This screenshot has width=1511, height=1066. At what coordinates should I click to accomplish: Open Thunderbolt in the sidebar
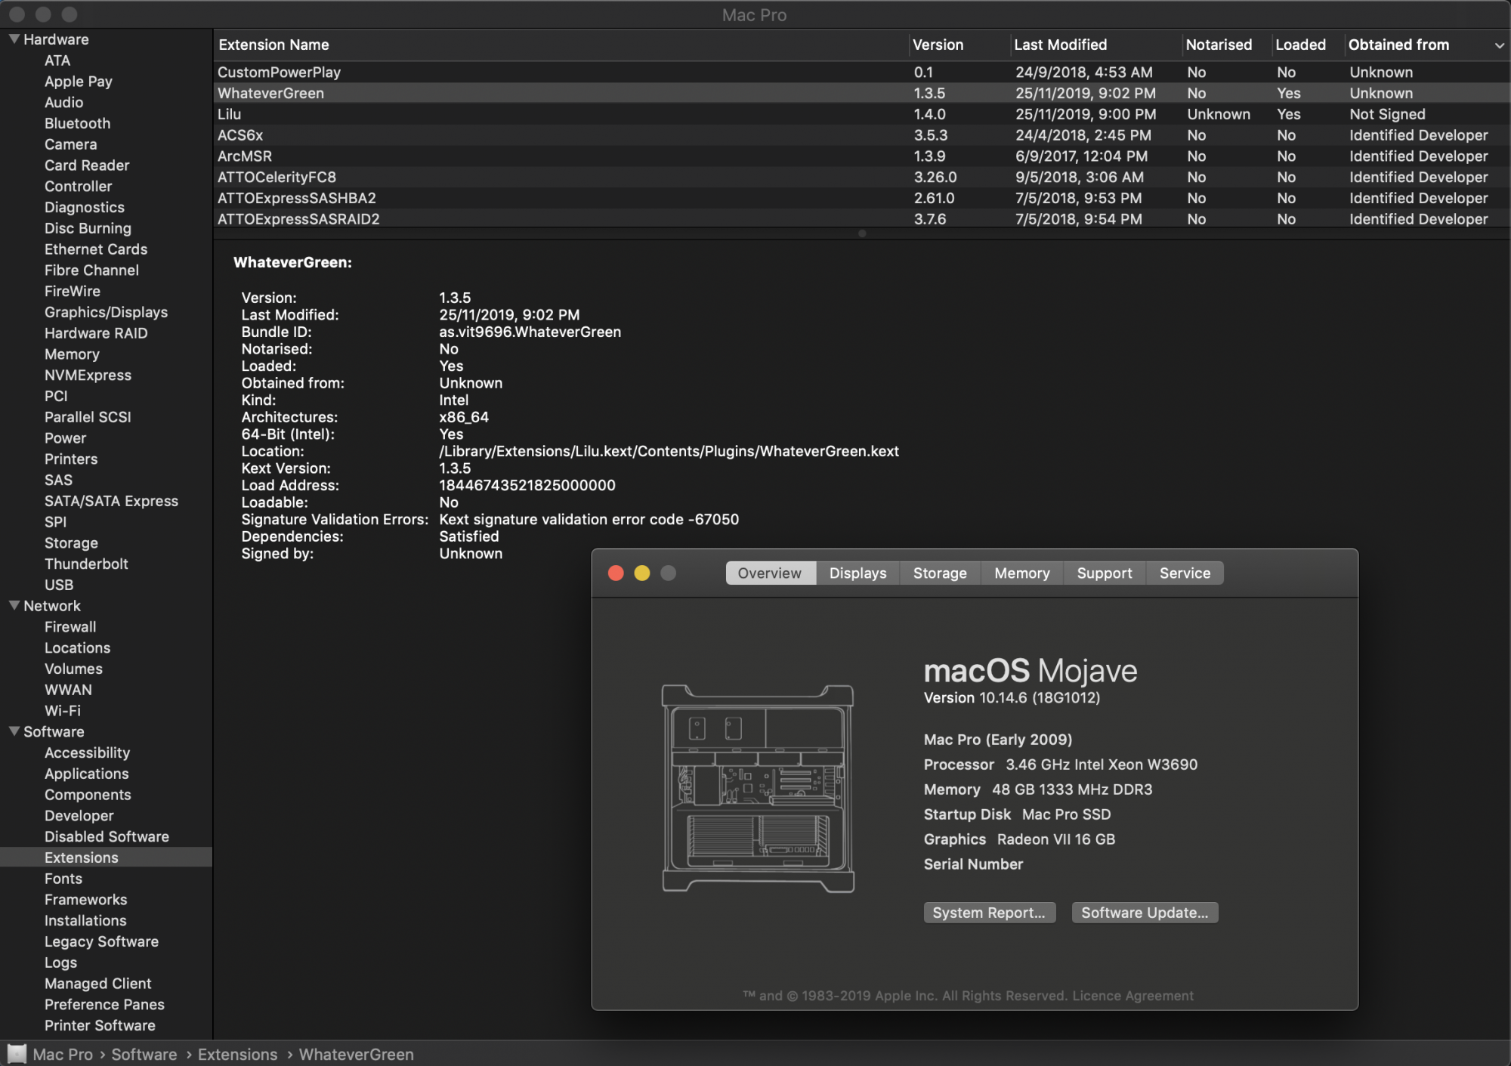86,564
